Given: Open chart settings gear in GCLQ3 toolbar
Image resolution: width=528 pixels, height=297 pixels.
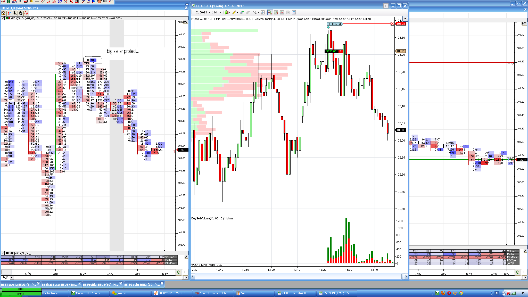Looking at the screenshot, I should [20, 13].
